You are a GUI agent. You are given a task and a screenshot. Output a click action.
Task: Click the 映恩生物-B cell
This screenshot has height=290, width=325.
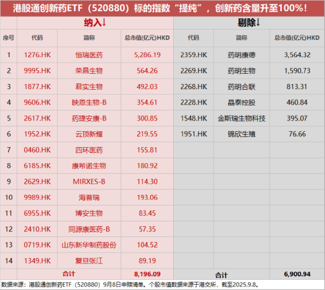(x=89, y=102)
